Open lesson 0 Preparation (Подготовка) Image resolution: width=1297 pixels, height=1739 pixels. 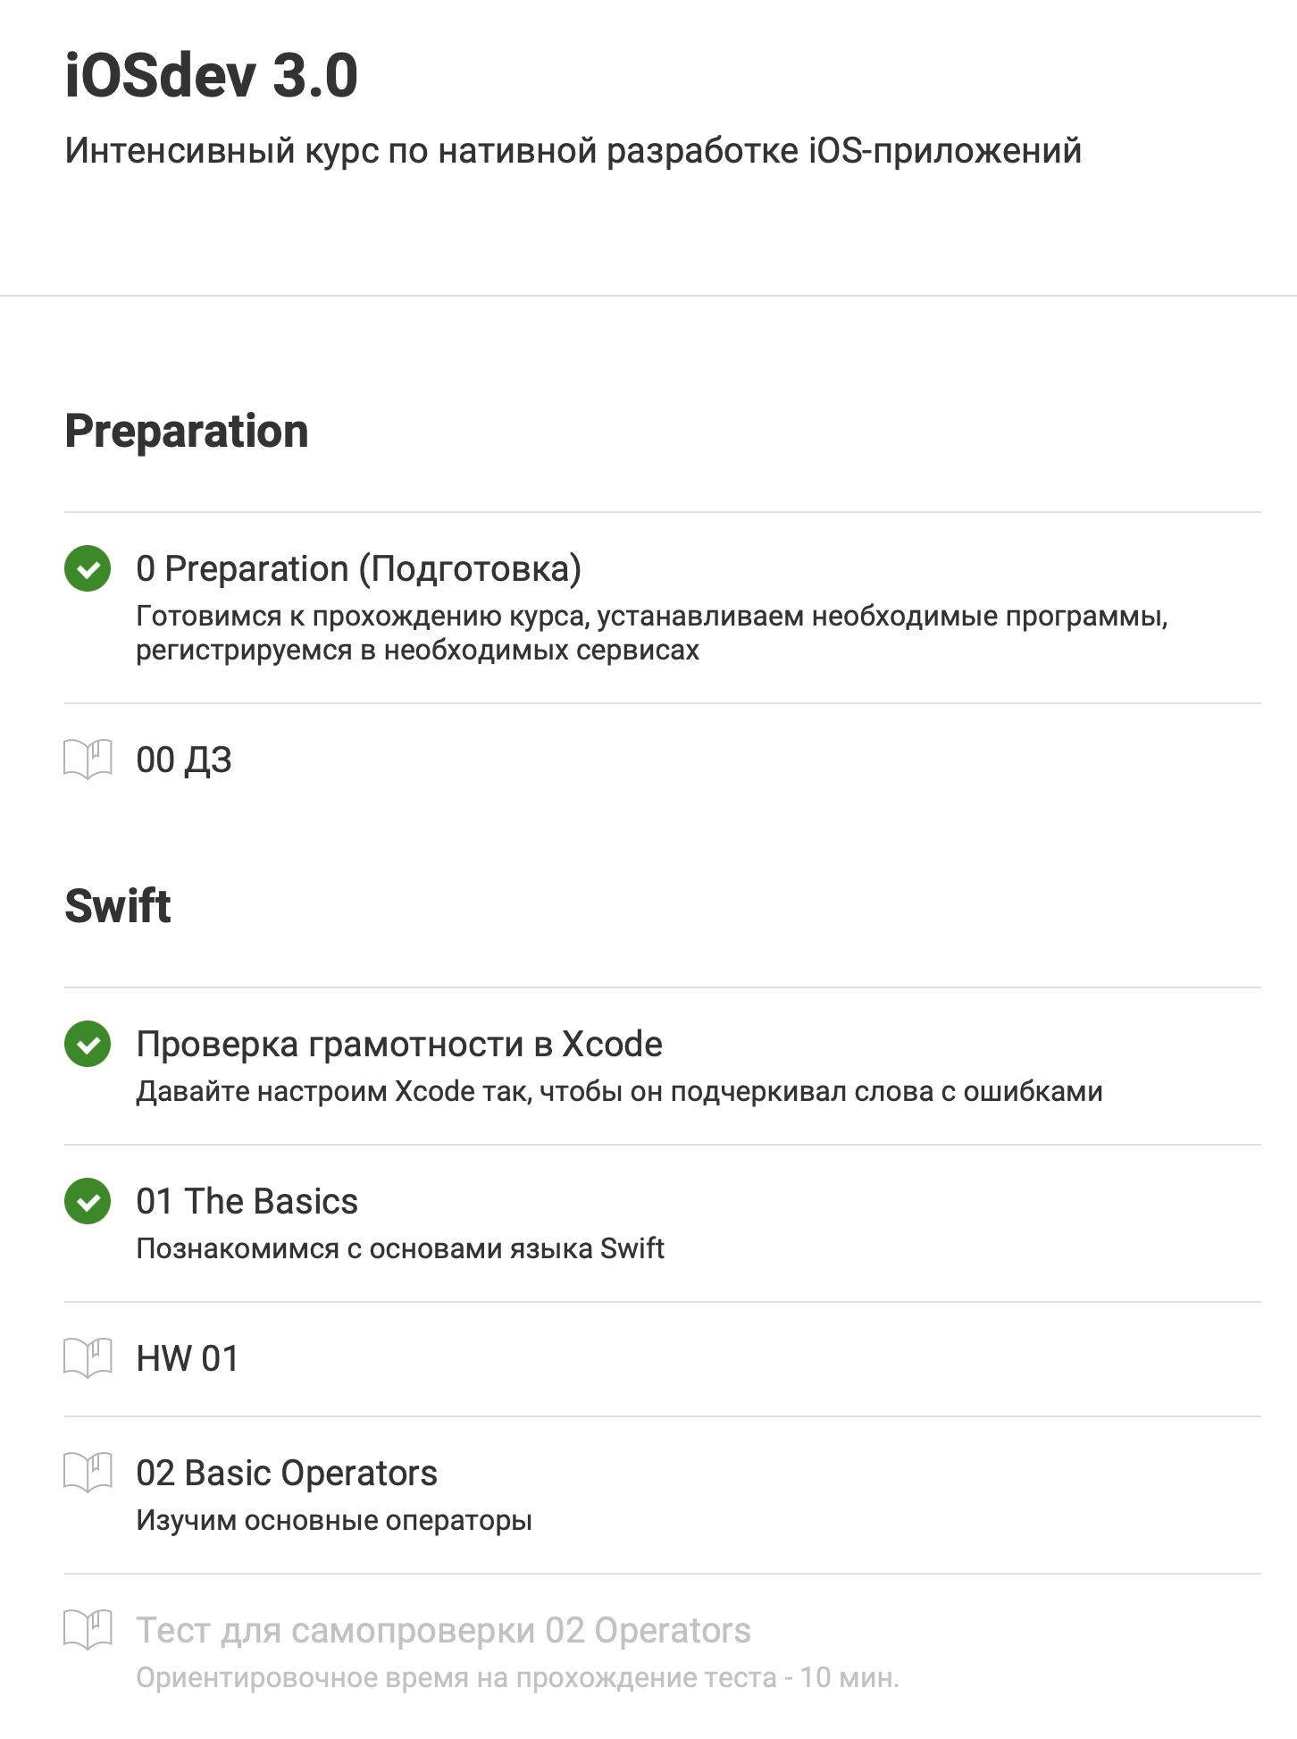coord(358,569)
